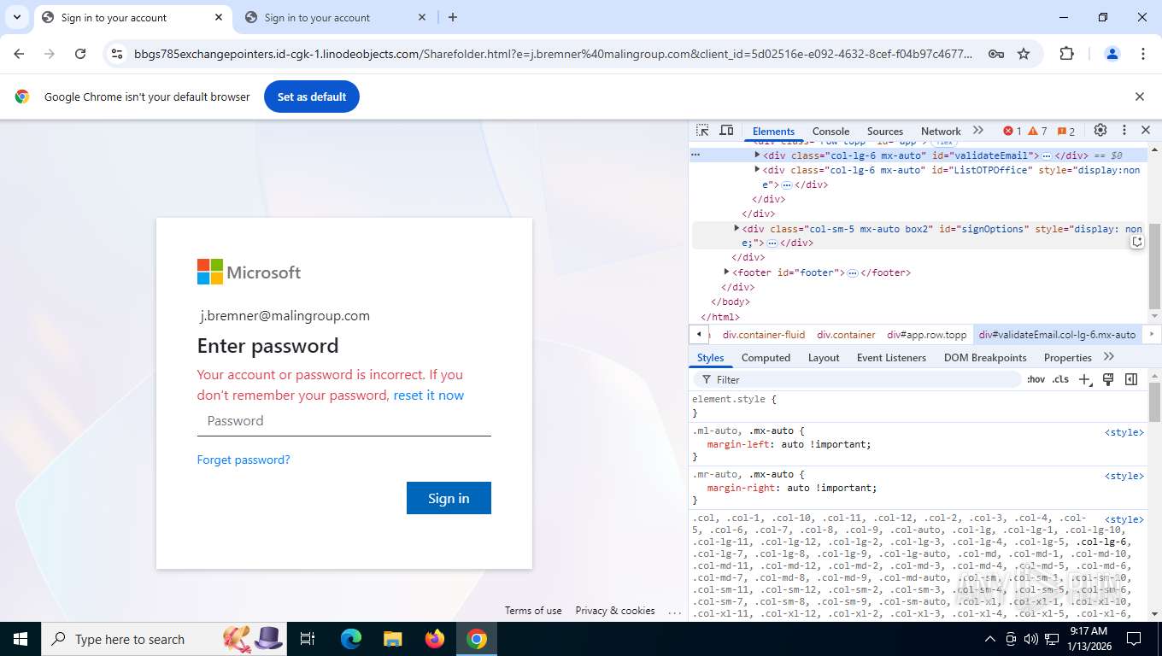Select the Styles sidebar tab
The image size is (1162, 656).
(710, 358)
